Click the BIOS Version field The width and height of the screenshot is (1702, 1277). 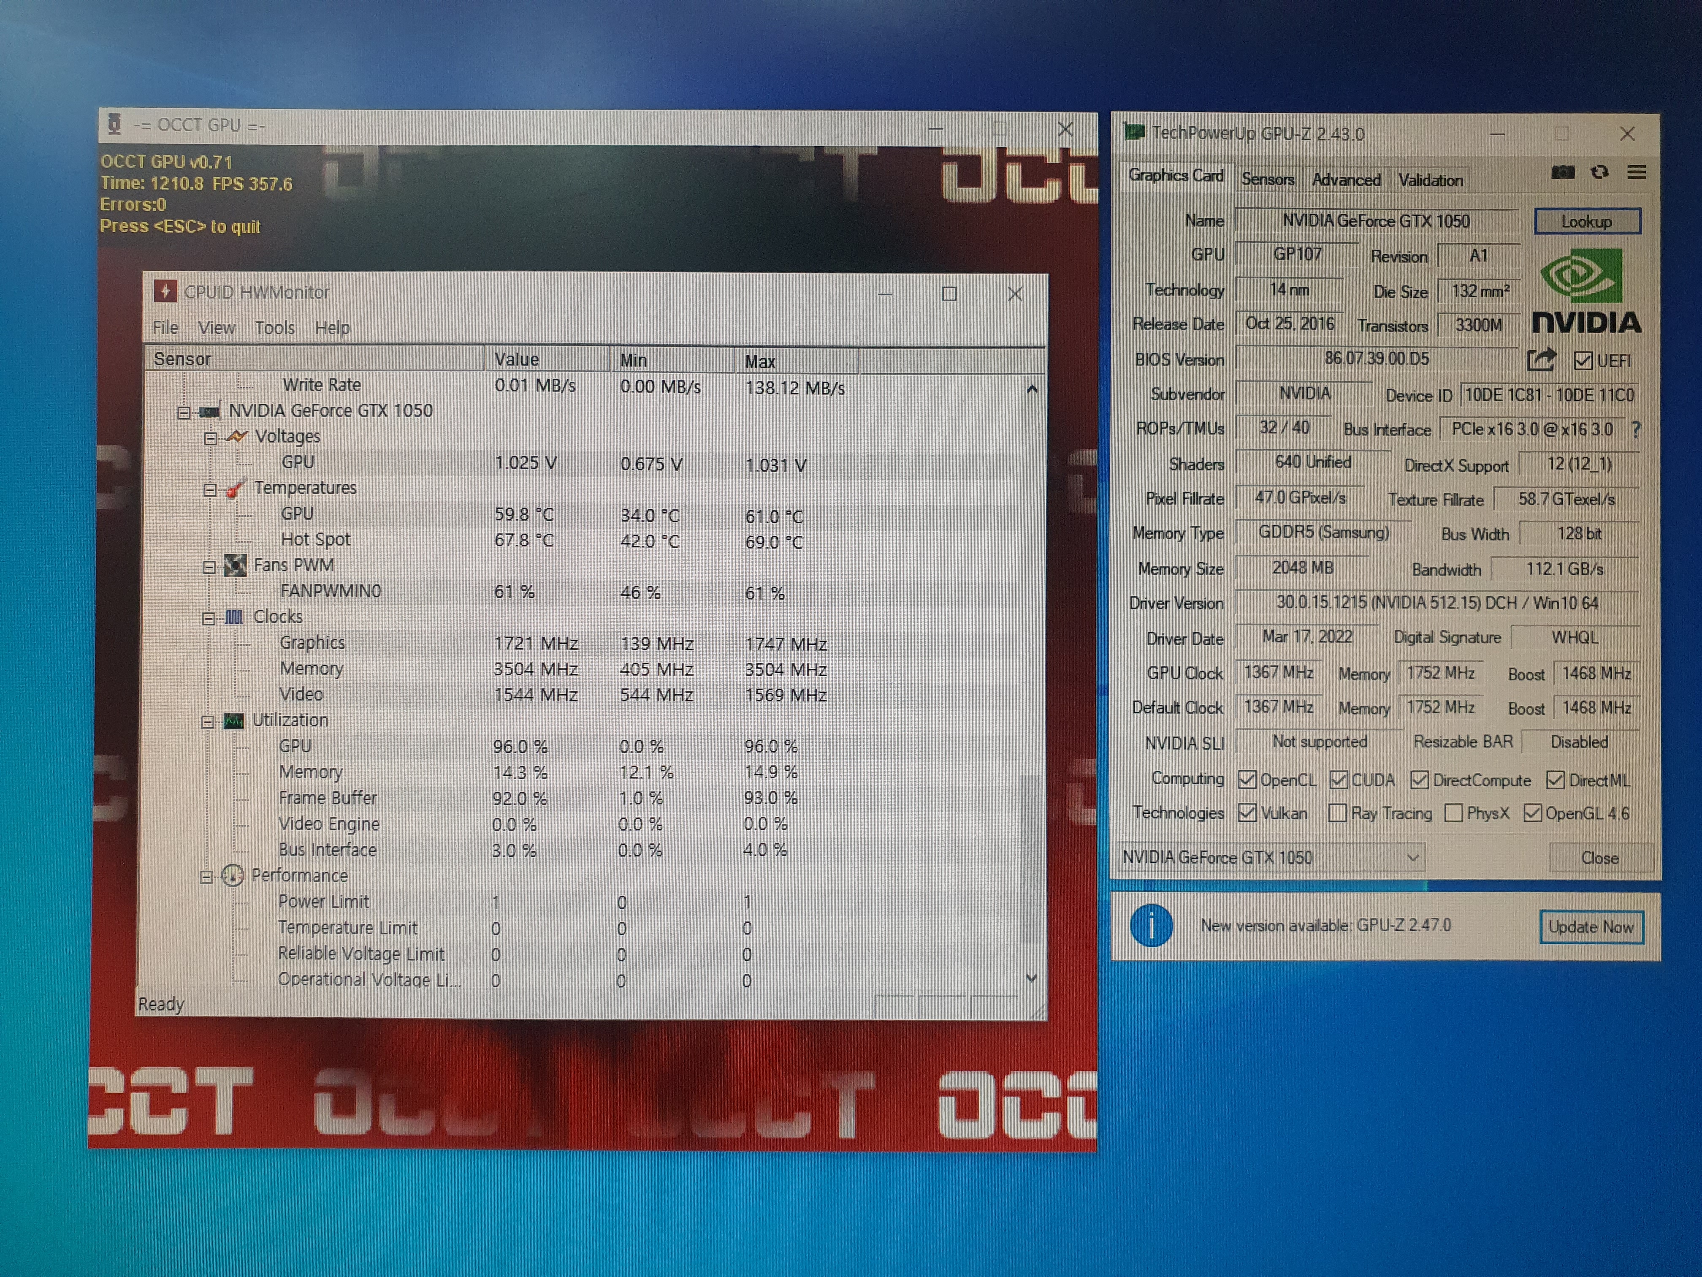[x=1377, y=359]
